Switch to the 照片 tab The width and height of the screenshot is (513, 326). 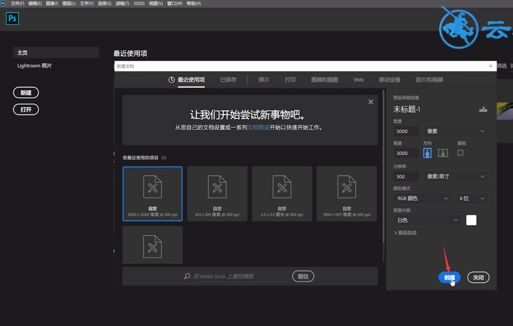coord(264,80)
